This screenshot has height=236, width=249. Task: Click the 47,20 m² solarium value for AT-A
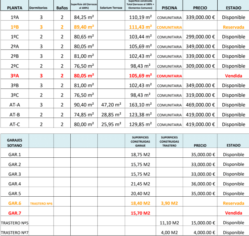(111, 105)
